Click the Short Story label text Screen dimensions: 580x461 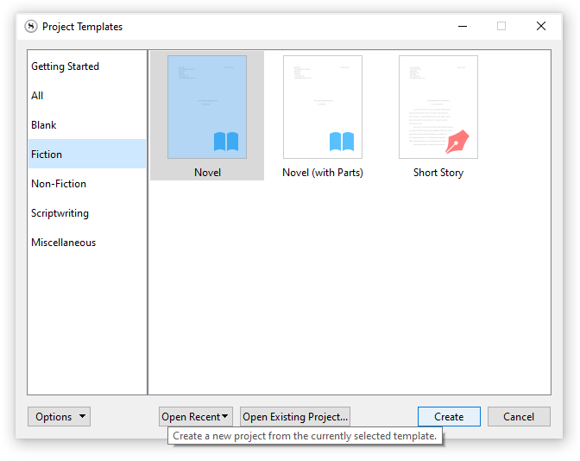tap(438, 173)
